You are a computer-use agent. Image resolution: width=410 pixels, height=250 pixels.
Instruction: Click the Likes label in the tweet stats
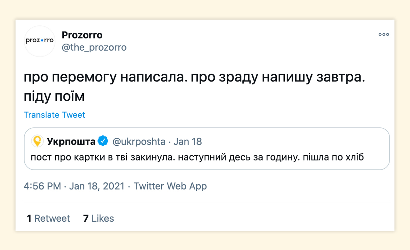tap(103, 218)
